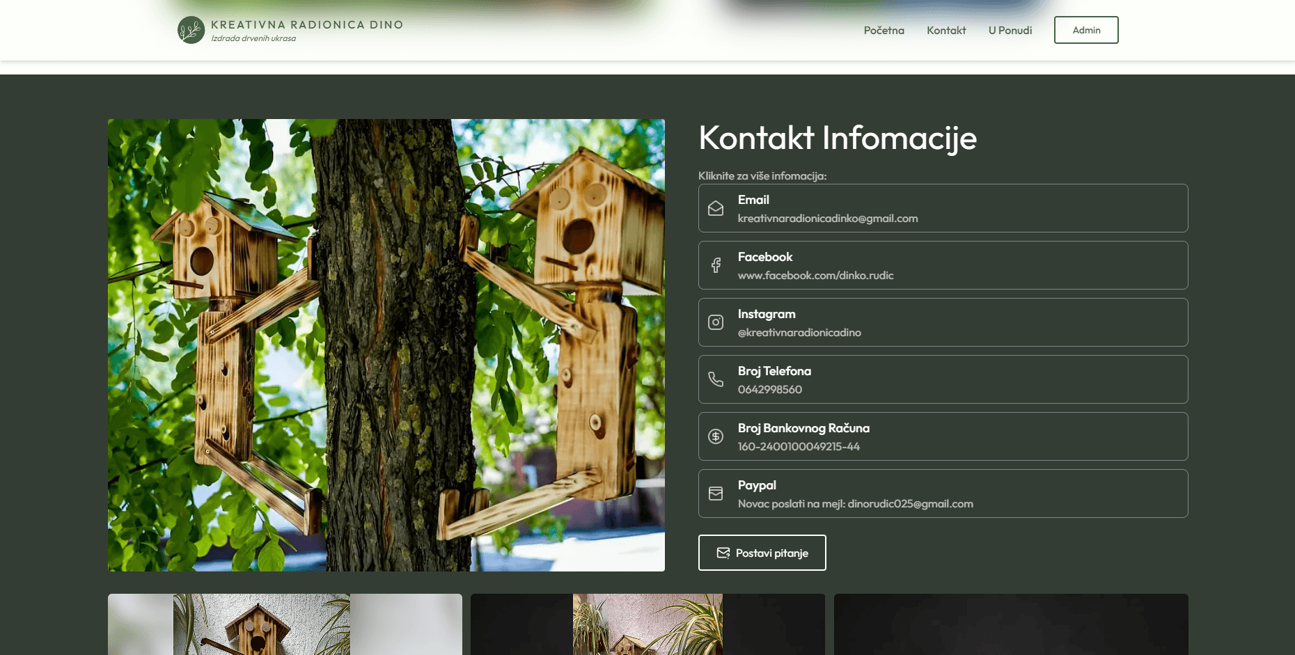Click phone number 0642998560
Viewport: 1295px width, 655px height.
(x=770, y=390)
